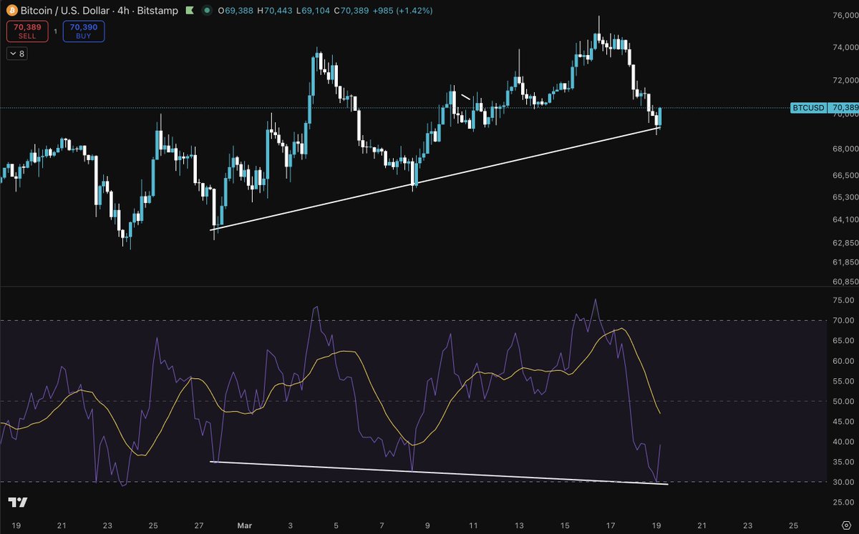
Task: Click the red 70,389 SELL button
Action: tap(27, 30)
